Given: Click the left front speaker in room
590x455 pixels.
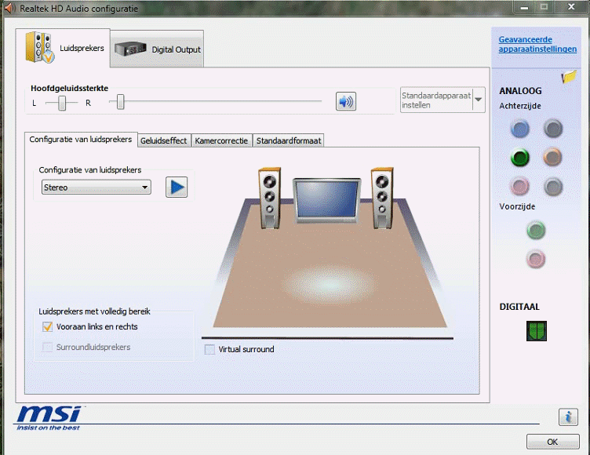Looking at the screenshot, I should click(x=269, y=198).
